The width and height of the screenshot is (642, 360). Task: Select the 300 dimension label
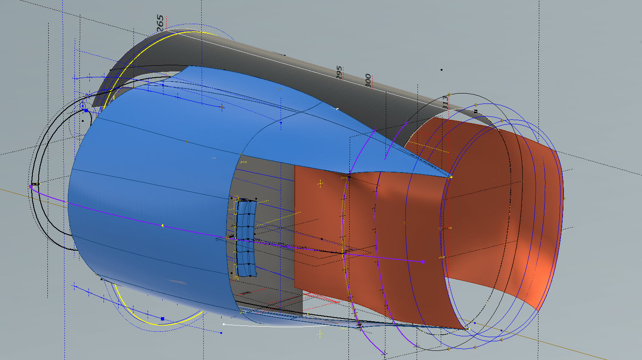point(368,80)
